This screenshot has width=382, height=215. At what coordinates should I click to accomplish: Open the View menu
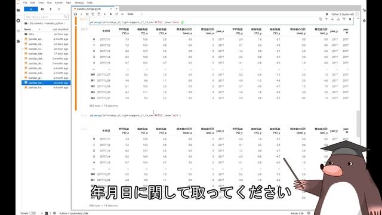click(x=41, y=2)
